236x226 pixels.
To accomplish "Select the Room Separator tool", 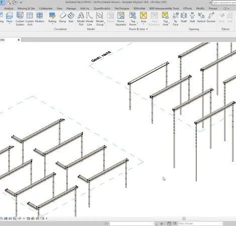I will coord(121,19).
